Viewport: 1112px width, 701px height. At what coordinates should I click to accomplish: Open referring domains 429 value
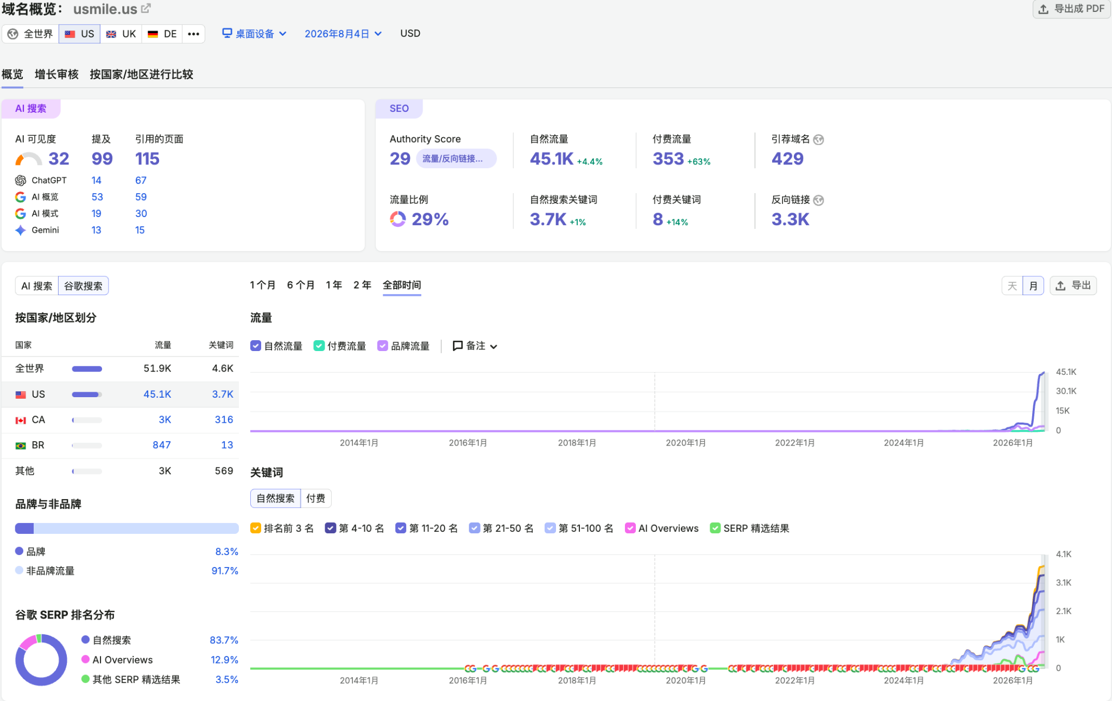(787, 158)
